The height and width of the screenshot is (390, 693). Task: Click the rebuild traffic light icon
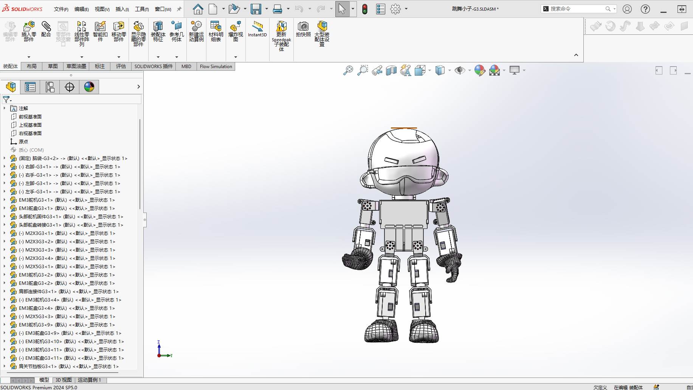pos(365,9)
